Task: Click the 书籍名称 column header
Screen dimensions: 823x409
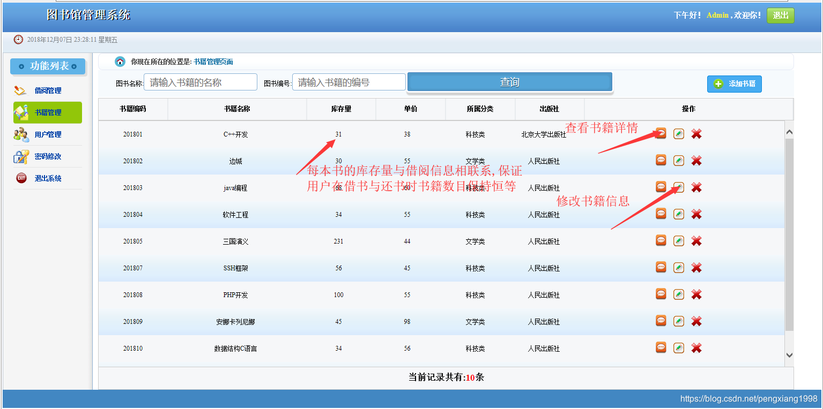Action: click(237, 109)
